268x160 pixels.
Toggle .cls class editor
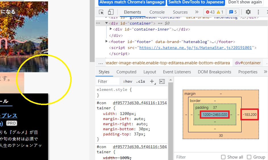click(x=140, y=82)
